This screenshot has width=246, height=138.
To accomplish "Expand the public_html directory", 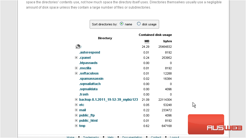I will [76, 121].
